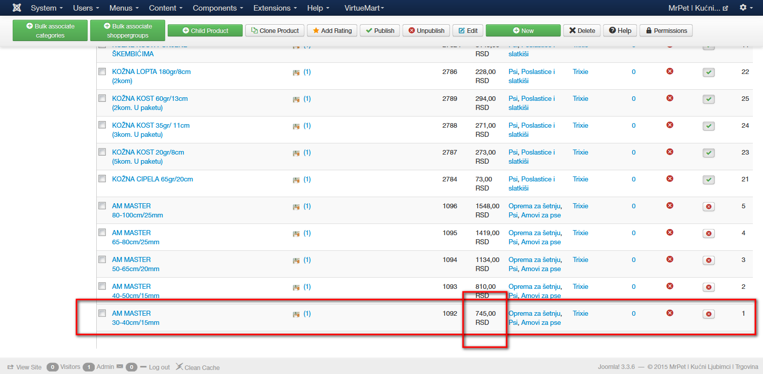Publish AM MASTER 50-65cm via red toggle
The width and height of the screenshot is (763, 374).
[x=709, y=260]
